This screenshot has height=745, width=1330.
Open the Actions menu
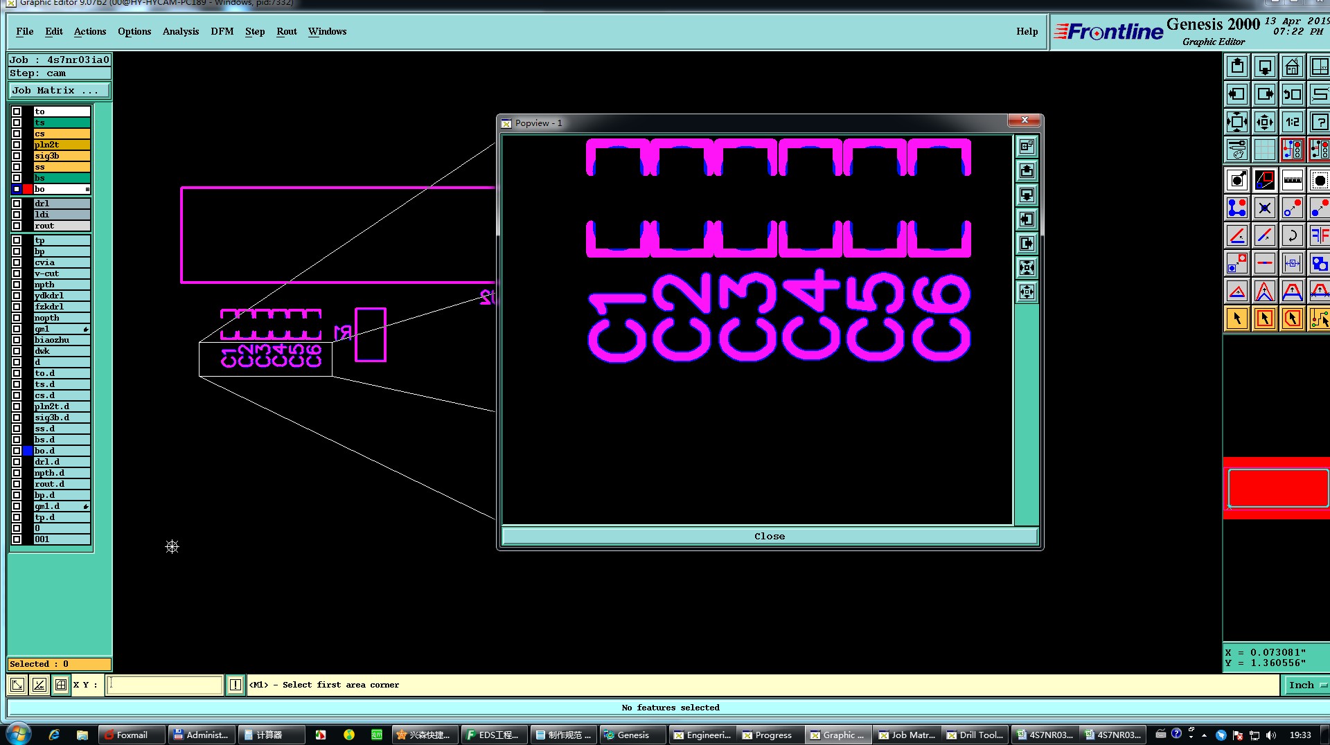(90, 31)
